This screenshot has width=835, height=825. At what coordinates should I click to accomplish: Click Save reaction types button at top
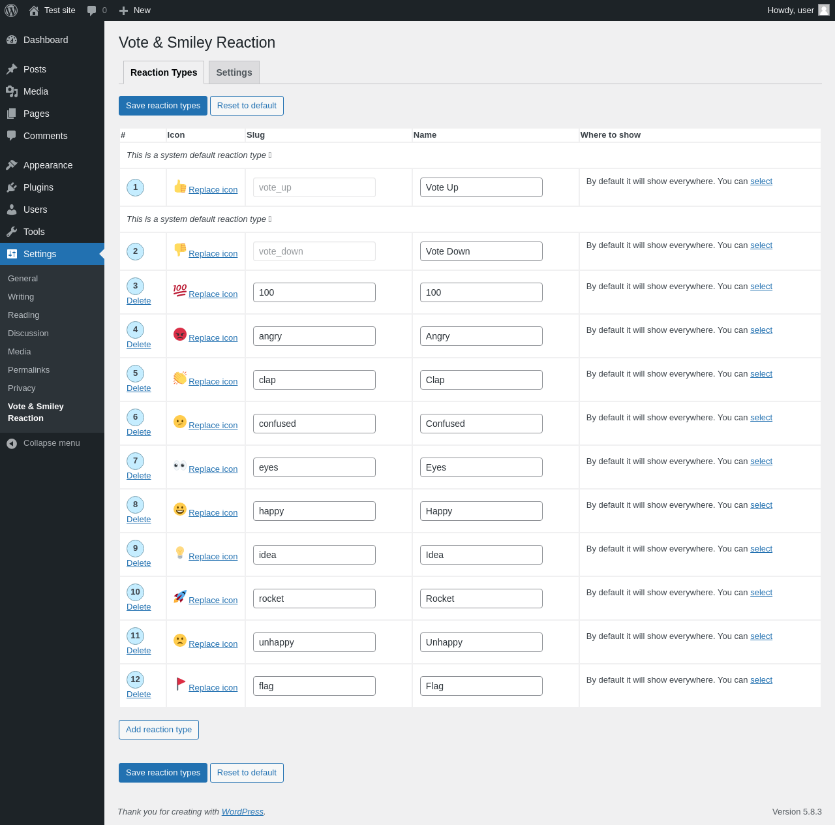click(x=163, y=106)
